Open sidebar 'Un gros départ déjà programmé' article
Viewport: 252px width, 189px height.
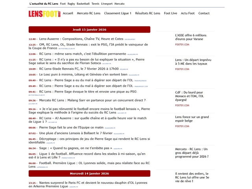point(192,153)
